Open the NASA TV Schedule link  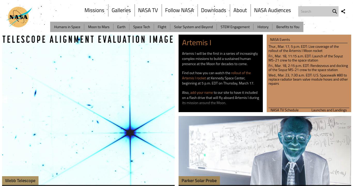click(x=285, y=110)
